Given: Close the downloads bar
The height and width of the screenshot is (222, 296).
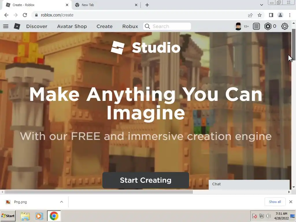Looking at the screenshot, I should pos(291,202).
